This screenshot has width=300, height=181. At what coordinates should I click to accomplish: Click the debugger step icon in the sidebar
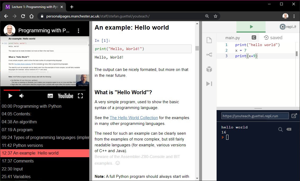click(x=209, y=84)
